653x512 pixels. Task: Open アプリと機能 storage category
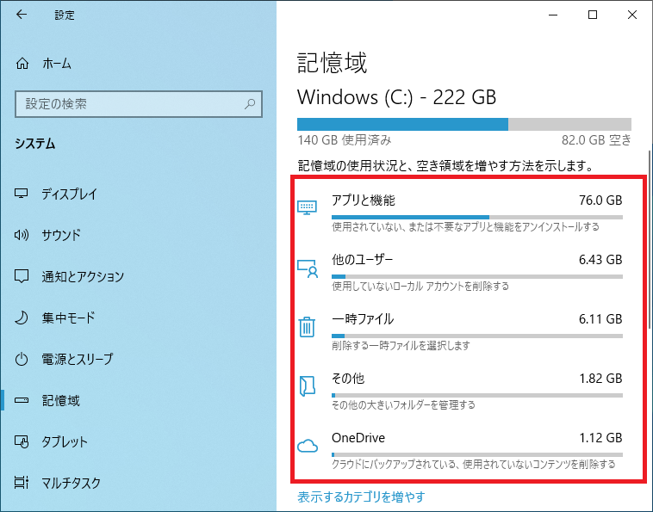460,213
